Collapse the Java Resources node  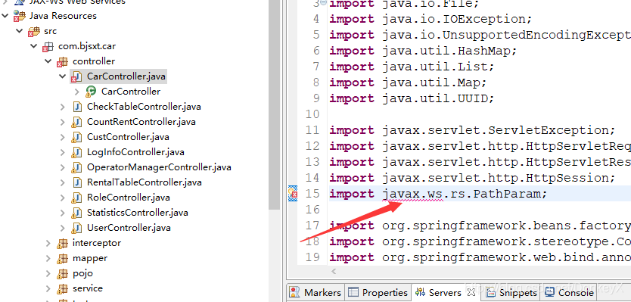click(5, 16)
